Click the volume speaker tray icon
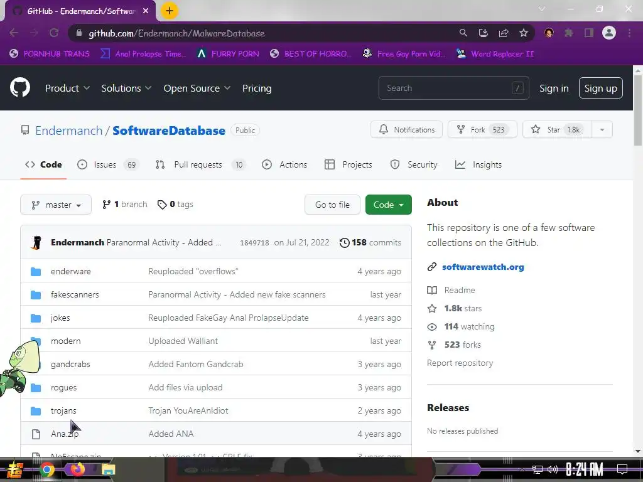 553,469
